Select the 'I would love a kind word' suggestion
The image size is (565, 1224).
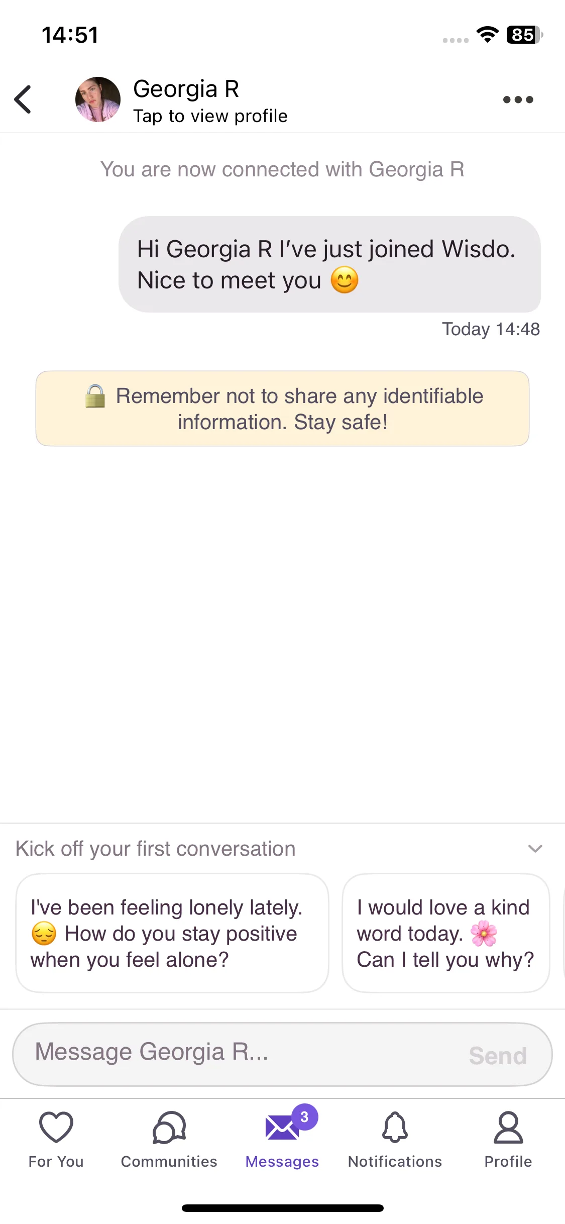click(446, 933)
